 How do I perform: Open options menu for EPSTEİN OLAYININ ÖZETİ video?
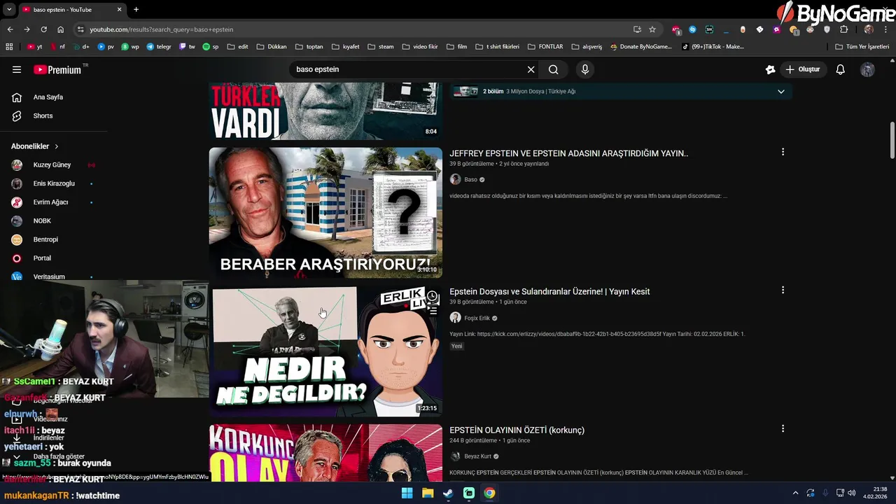point(783,428)
